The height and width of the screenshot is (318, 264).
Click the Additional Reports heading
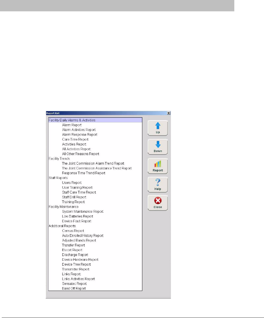(x=62, y=226)
